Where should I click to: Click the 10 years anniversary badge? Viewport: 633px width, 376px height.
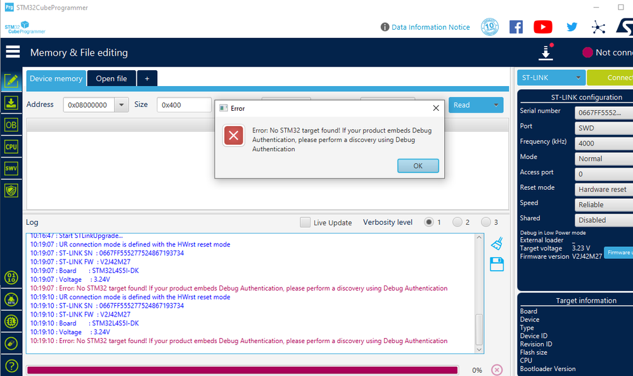click(490, 27)
